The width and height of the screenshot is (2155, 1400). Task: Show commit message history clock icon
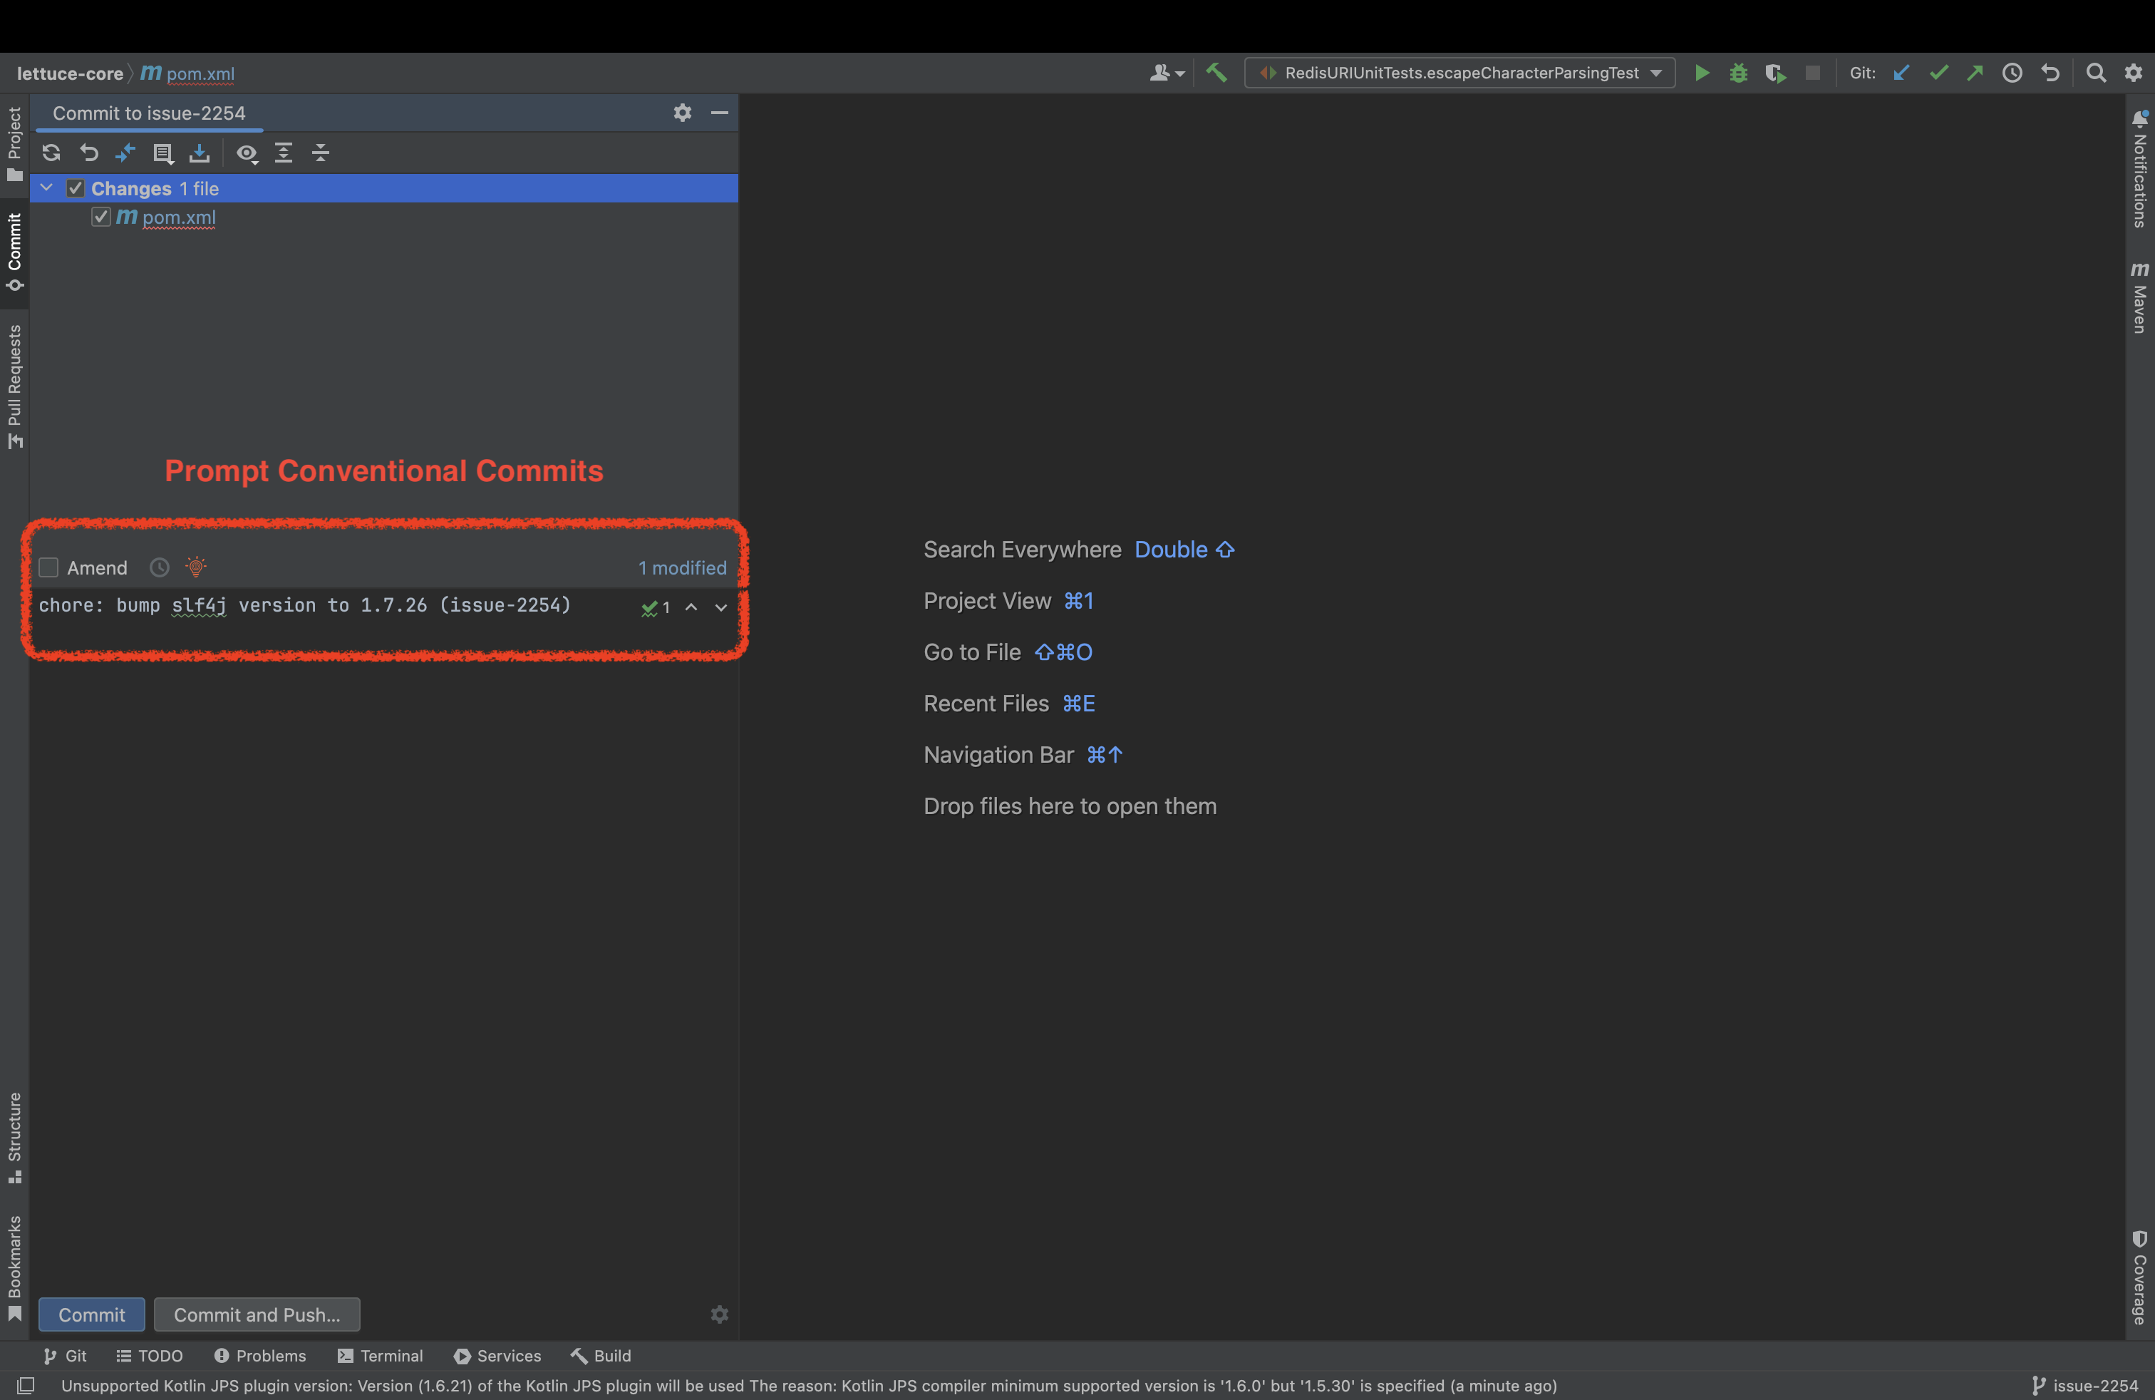click(160, 568)
